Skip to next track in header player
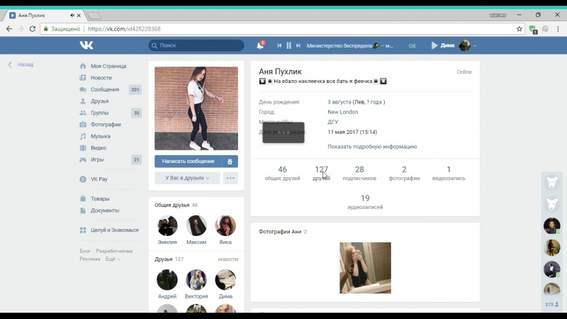The image size is (567, 319). tap(298, 45)
